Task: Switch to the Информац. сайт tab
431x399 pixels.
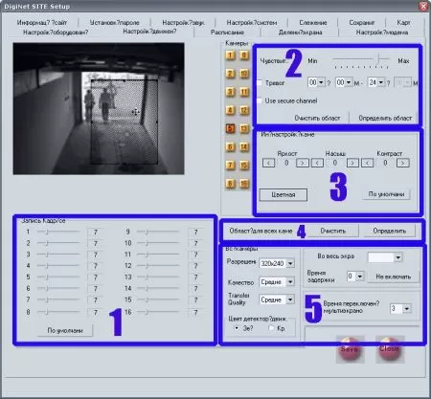Action: pos(42,22)
